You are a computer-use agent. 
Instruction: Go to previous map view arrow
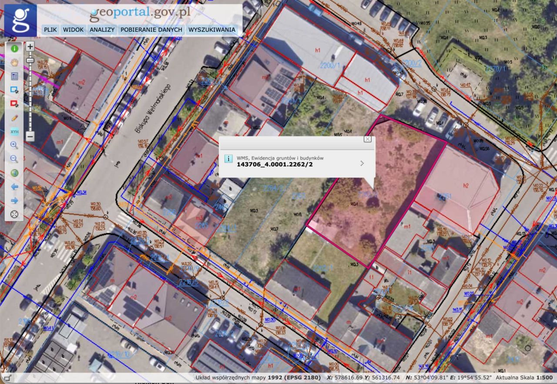point(14,187)
